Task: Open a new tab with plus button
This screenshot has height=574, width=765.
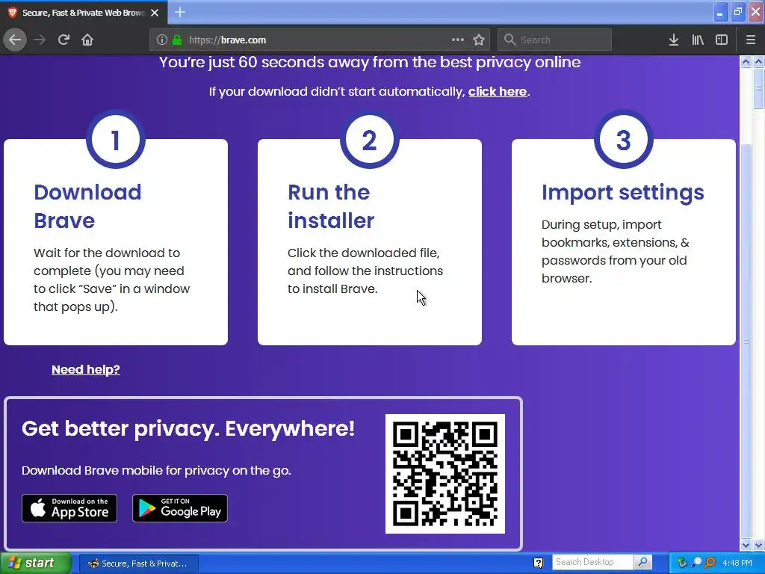Action: tap(180, 12)
